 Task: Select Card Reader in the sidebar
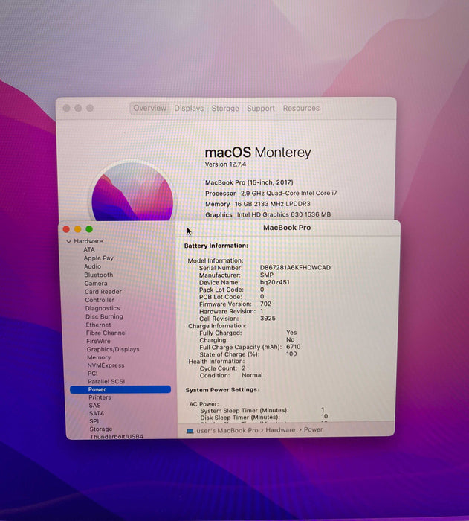click(x=103, y=292)
